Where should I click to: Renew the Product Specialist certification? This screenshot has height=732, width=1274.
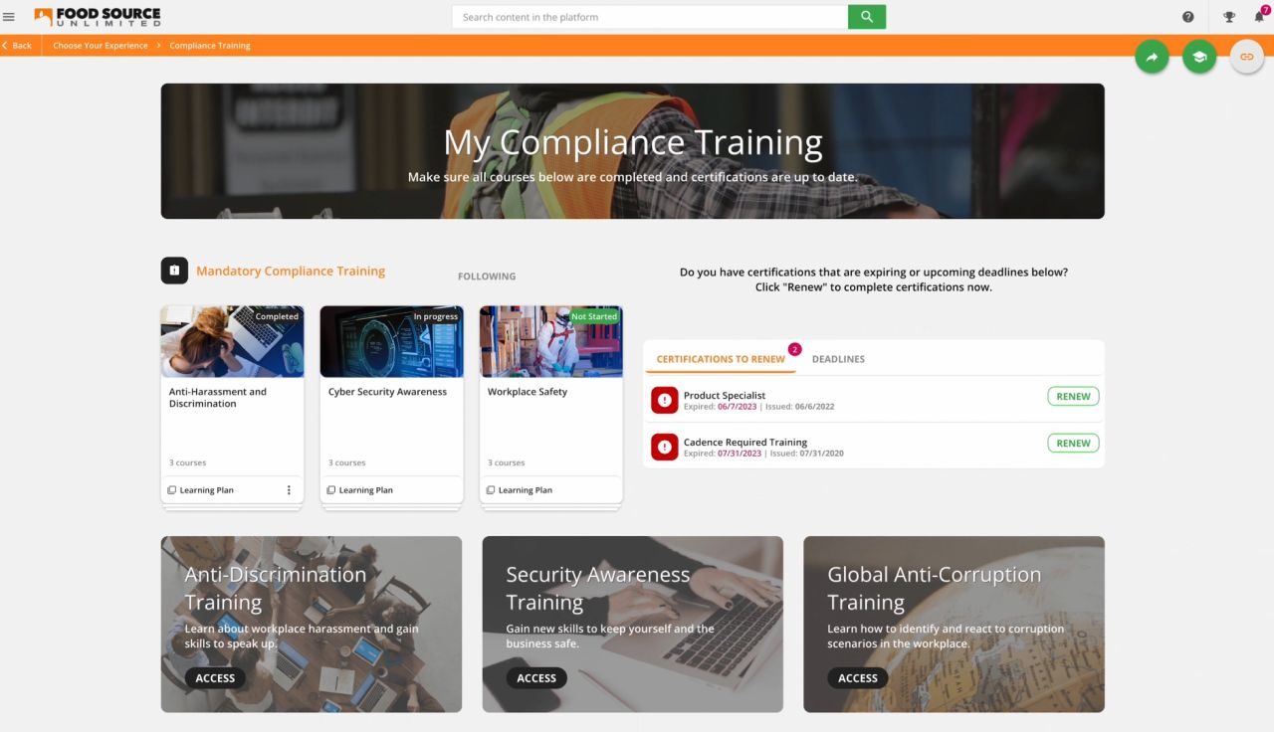[1072, 397]
